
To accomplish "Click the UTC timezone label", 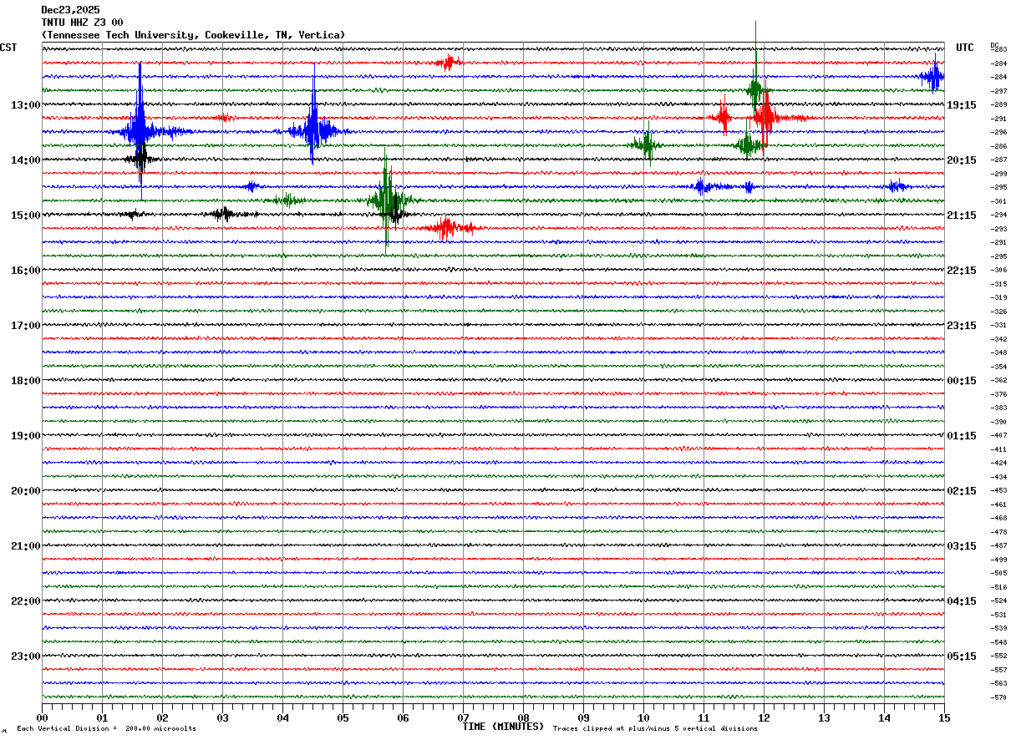I will 965,48.
